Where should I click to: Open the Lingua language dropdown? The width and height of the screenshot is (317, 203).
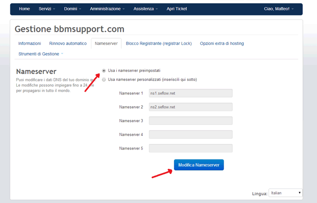(285, 193)
